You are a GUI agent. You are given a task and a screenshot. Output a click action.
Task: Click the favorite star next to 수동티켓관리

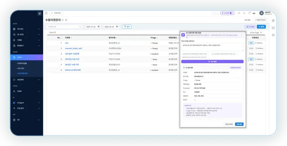tap(63, 20)
